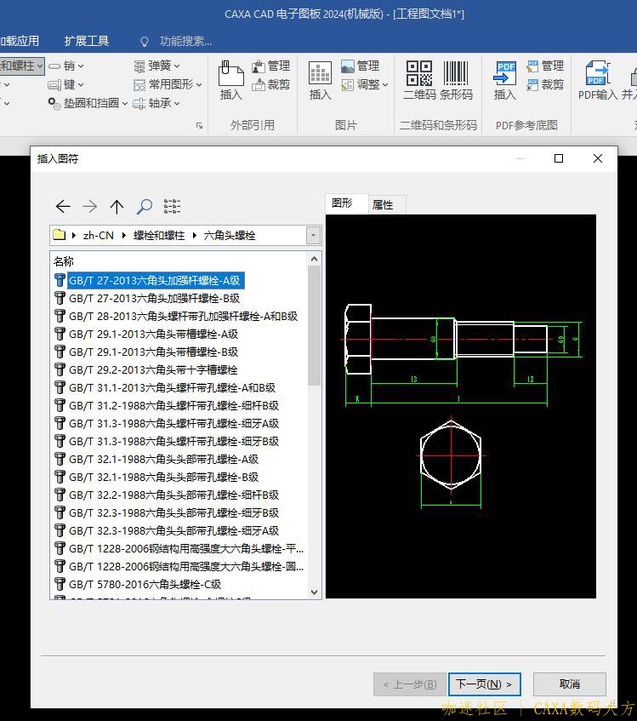This screenshot has height=721, width=637.
Task: Switch to the 属性 tab
Action: pyautogui.click(x=383, y=204)
